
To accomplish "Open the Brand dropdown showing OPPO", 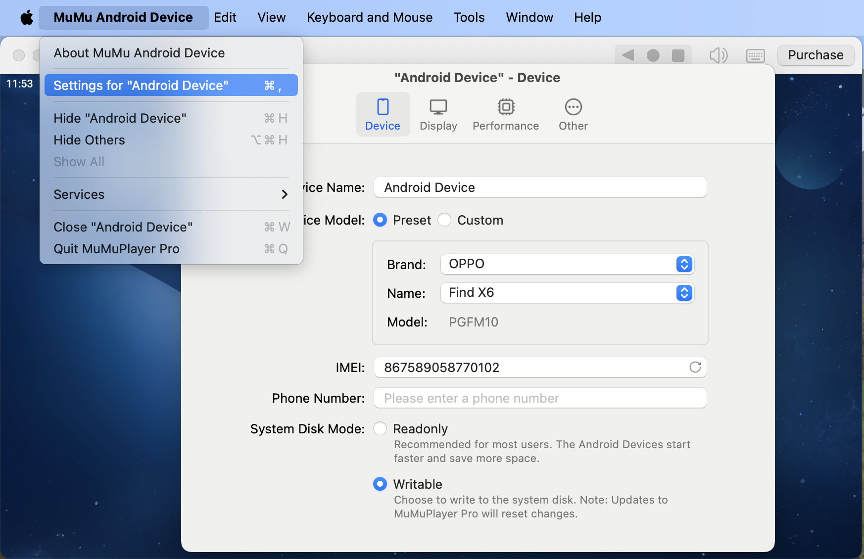I will tap(567, 264).
